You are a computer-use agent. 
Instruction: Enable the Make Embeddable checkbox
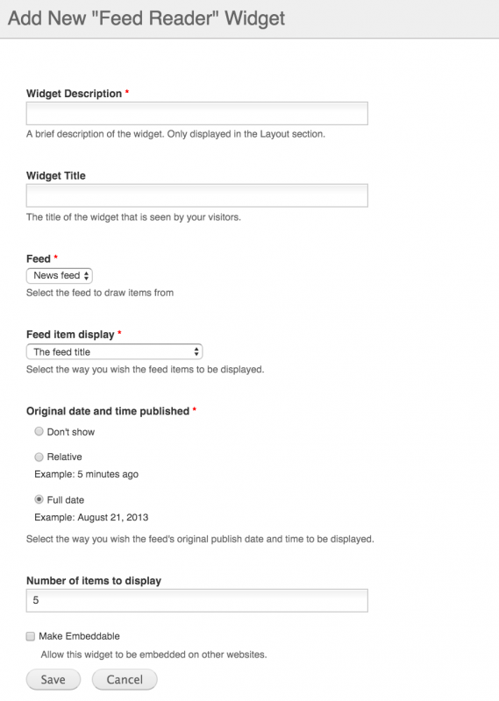31,636
